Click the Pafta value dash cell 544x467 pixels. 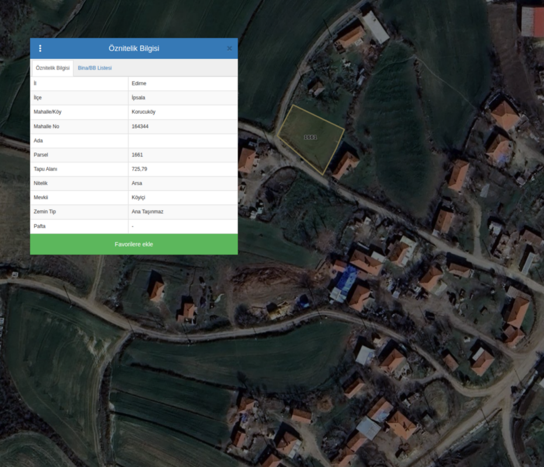click(183, 226)
